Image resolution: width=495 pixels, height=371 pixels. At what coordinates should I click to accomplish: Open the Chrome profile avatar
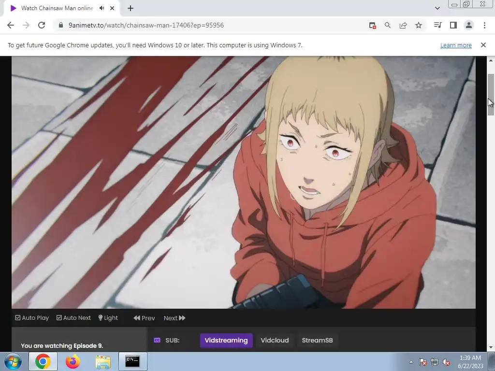[x=469, y=25]
